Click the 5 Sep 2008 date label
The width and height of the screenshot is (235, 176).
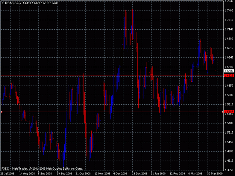click(45, 174)
